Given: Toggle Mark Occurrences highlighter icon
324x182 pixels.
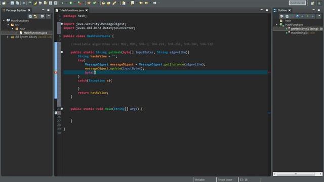Looking at the screenshot, I should point(35,3).
